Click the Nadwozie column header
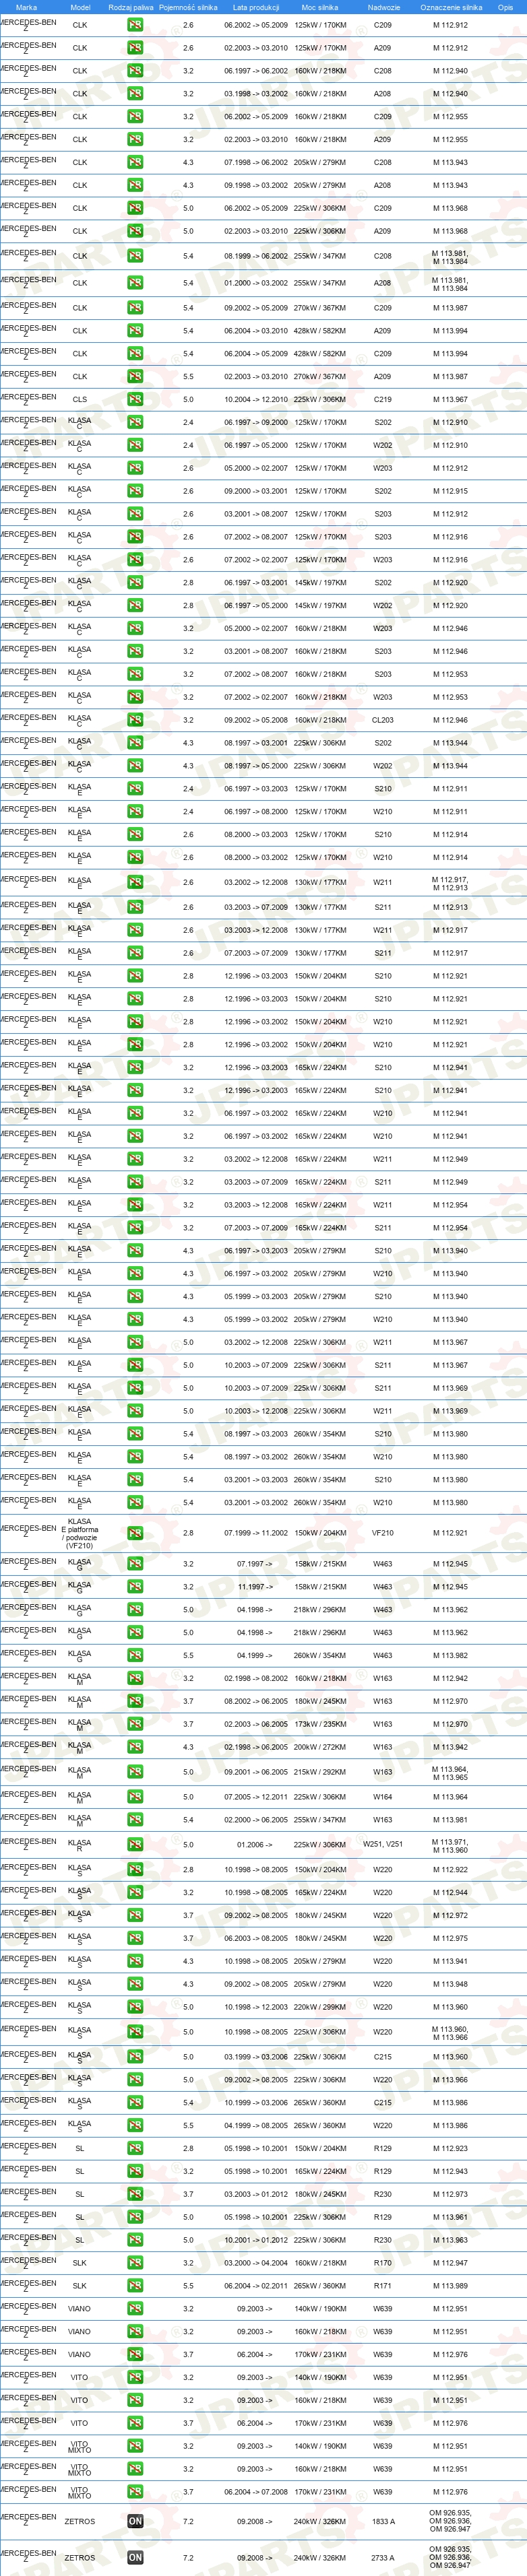Image resolution: width=527 pixels, height=2576 pixels. (x=383, y=7)
